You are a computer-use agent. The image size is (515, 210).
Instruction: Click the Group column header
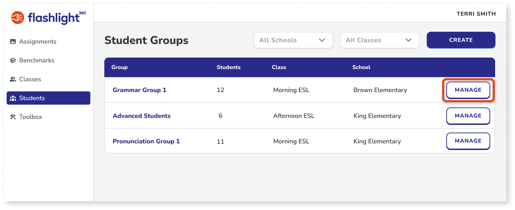119,67
